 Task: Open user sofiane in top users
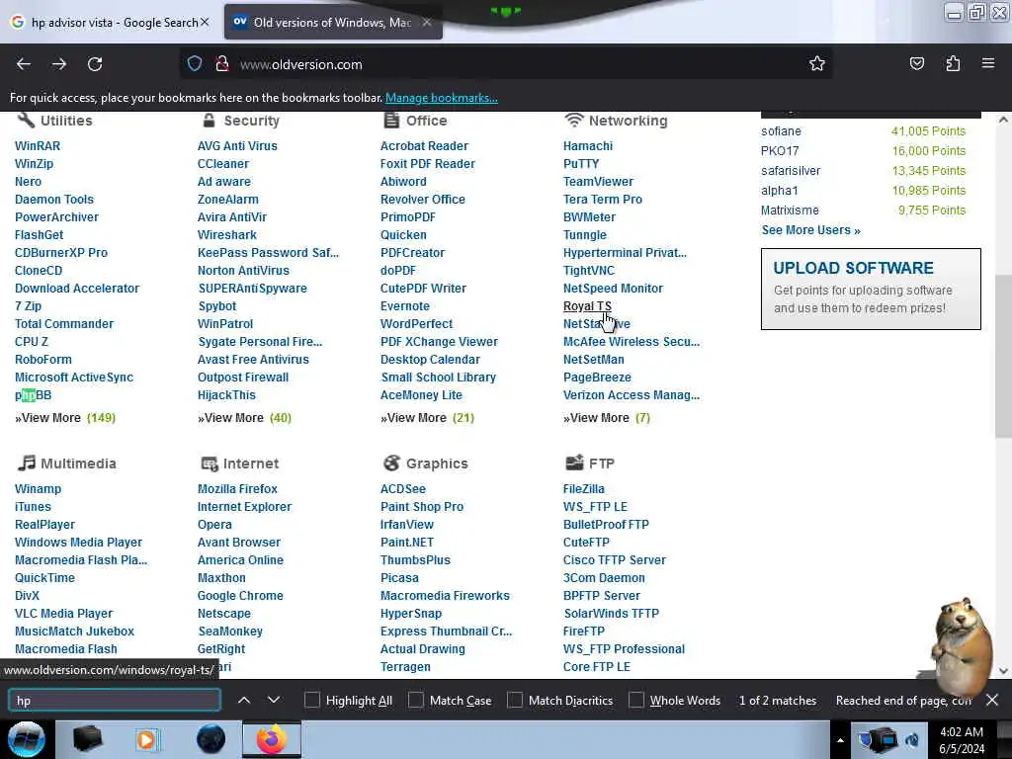[x=781, y=131]
